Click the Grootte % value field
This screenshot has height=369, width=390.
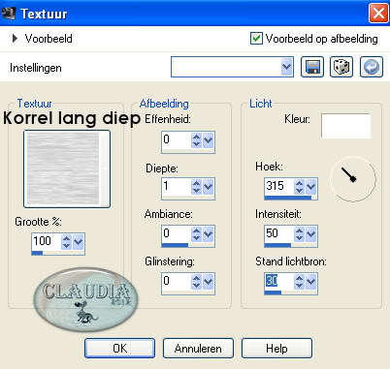[46, 241]
